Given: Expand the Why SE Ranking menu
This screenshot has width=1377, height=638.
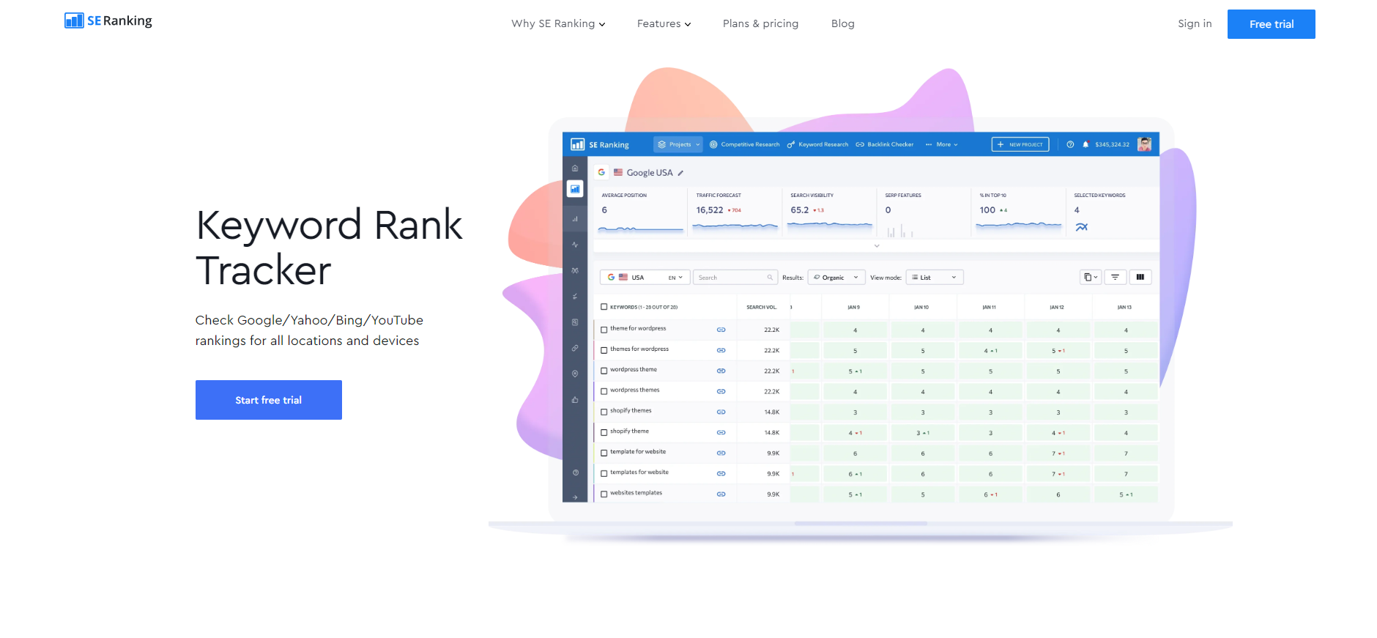Looking at the screenshot, I should pyautogui.click(x=558, y=23).
